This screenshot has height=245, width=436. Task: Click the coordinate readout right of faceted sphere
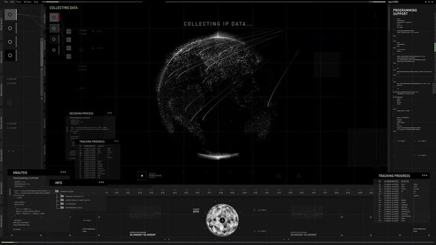click(x=303, y=235)
